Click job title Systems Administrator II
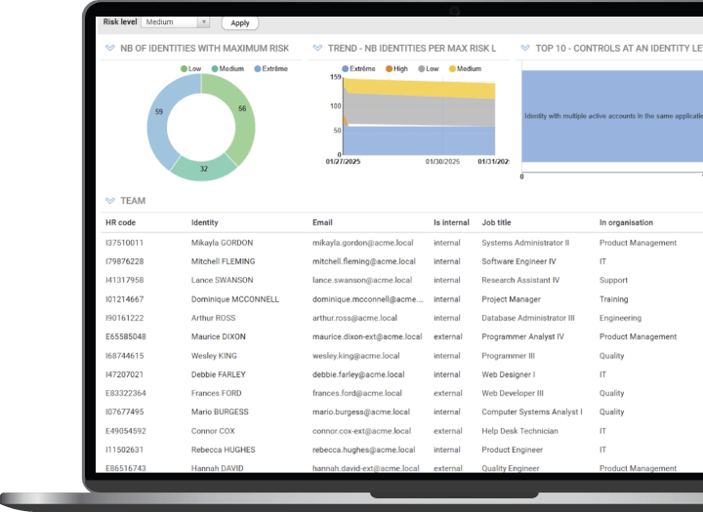The height and width of the screenshot is (512, 703). (525, 243)
